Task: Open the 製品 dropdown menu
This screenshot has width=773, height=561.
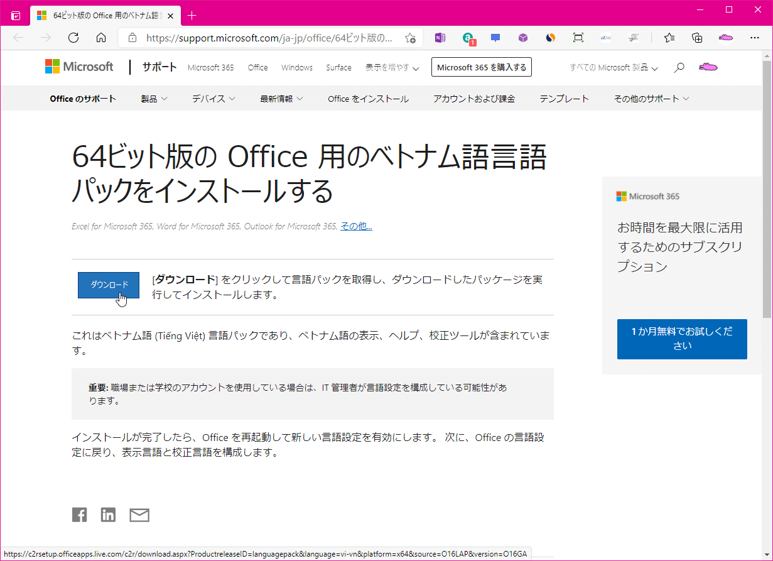Action: click(154, 99)
